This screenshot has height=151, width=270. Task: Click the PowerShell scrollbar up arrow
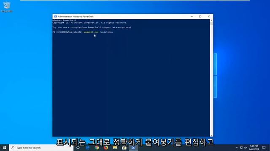[211, 21]
